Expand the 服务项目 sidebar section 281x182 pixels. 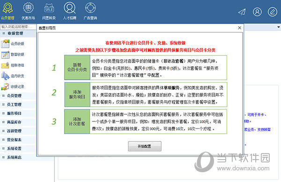(18, 113)
